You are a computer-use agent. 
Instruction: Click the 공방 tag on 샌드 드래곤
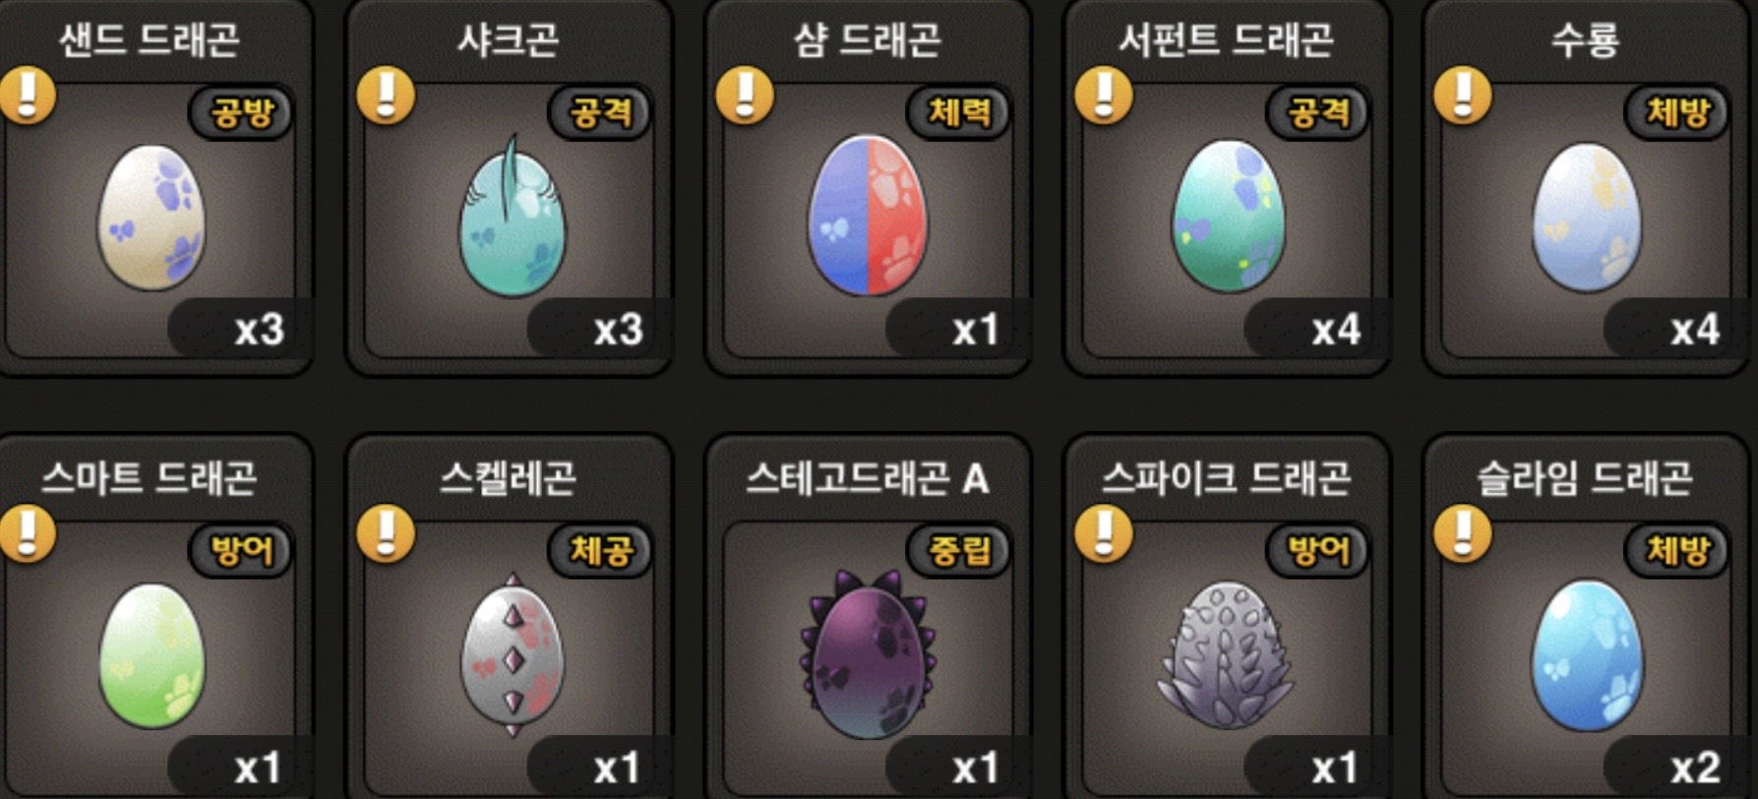coord(241,112)
